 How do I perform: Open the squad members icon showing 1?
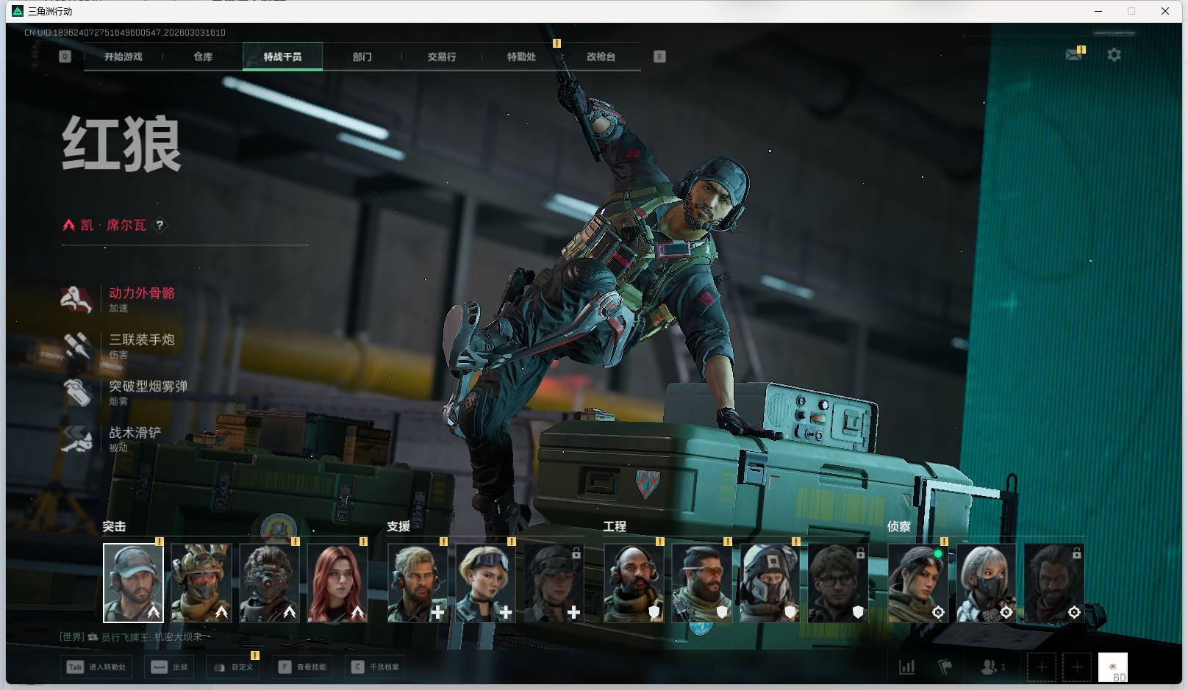coord(993,667)
